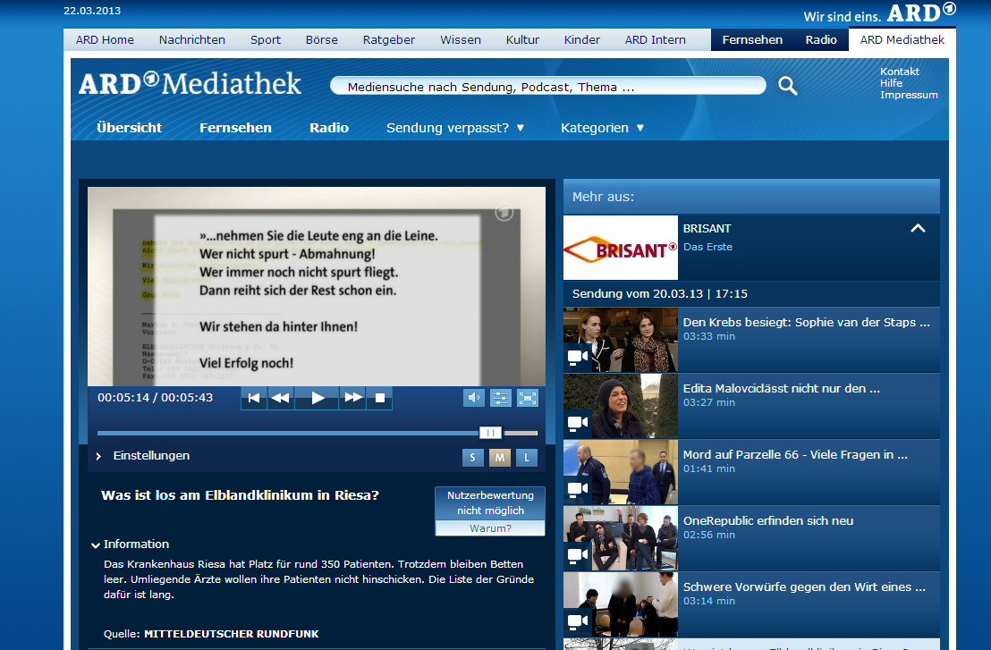Mute the player volume speaker icon

point(474,398)
